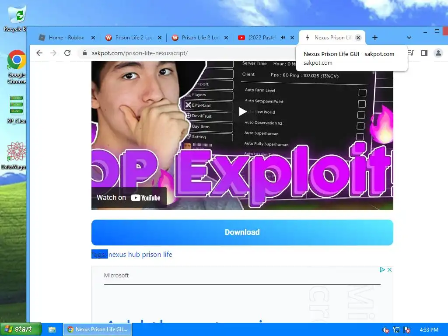Select the Recycle Bin desktop icon
The image size is (448, 336).
click(16, 18)
